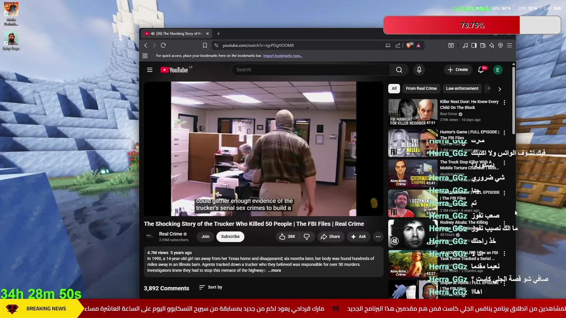Open the Brave playlist music note icon
This screenshot has width=566, height=318.
(x=465, y=45)
